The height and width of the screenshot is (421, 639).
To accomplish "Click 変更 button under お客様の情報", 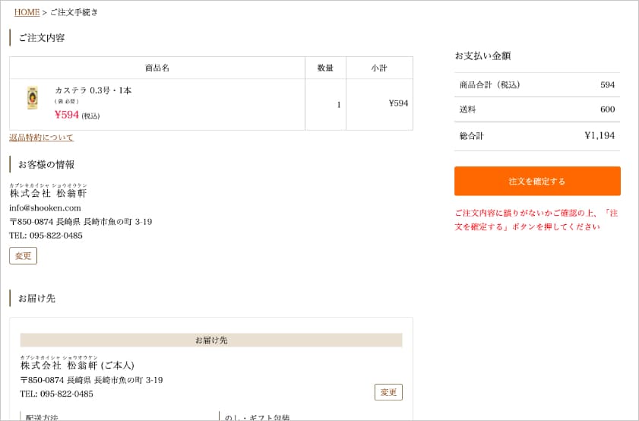I will click(x=24, y=256).
